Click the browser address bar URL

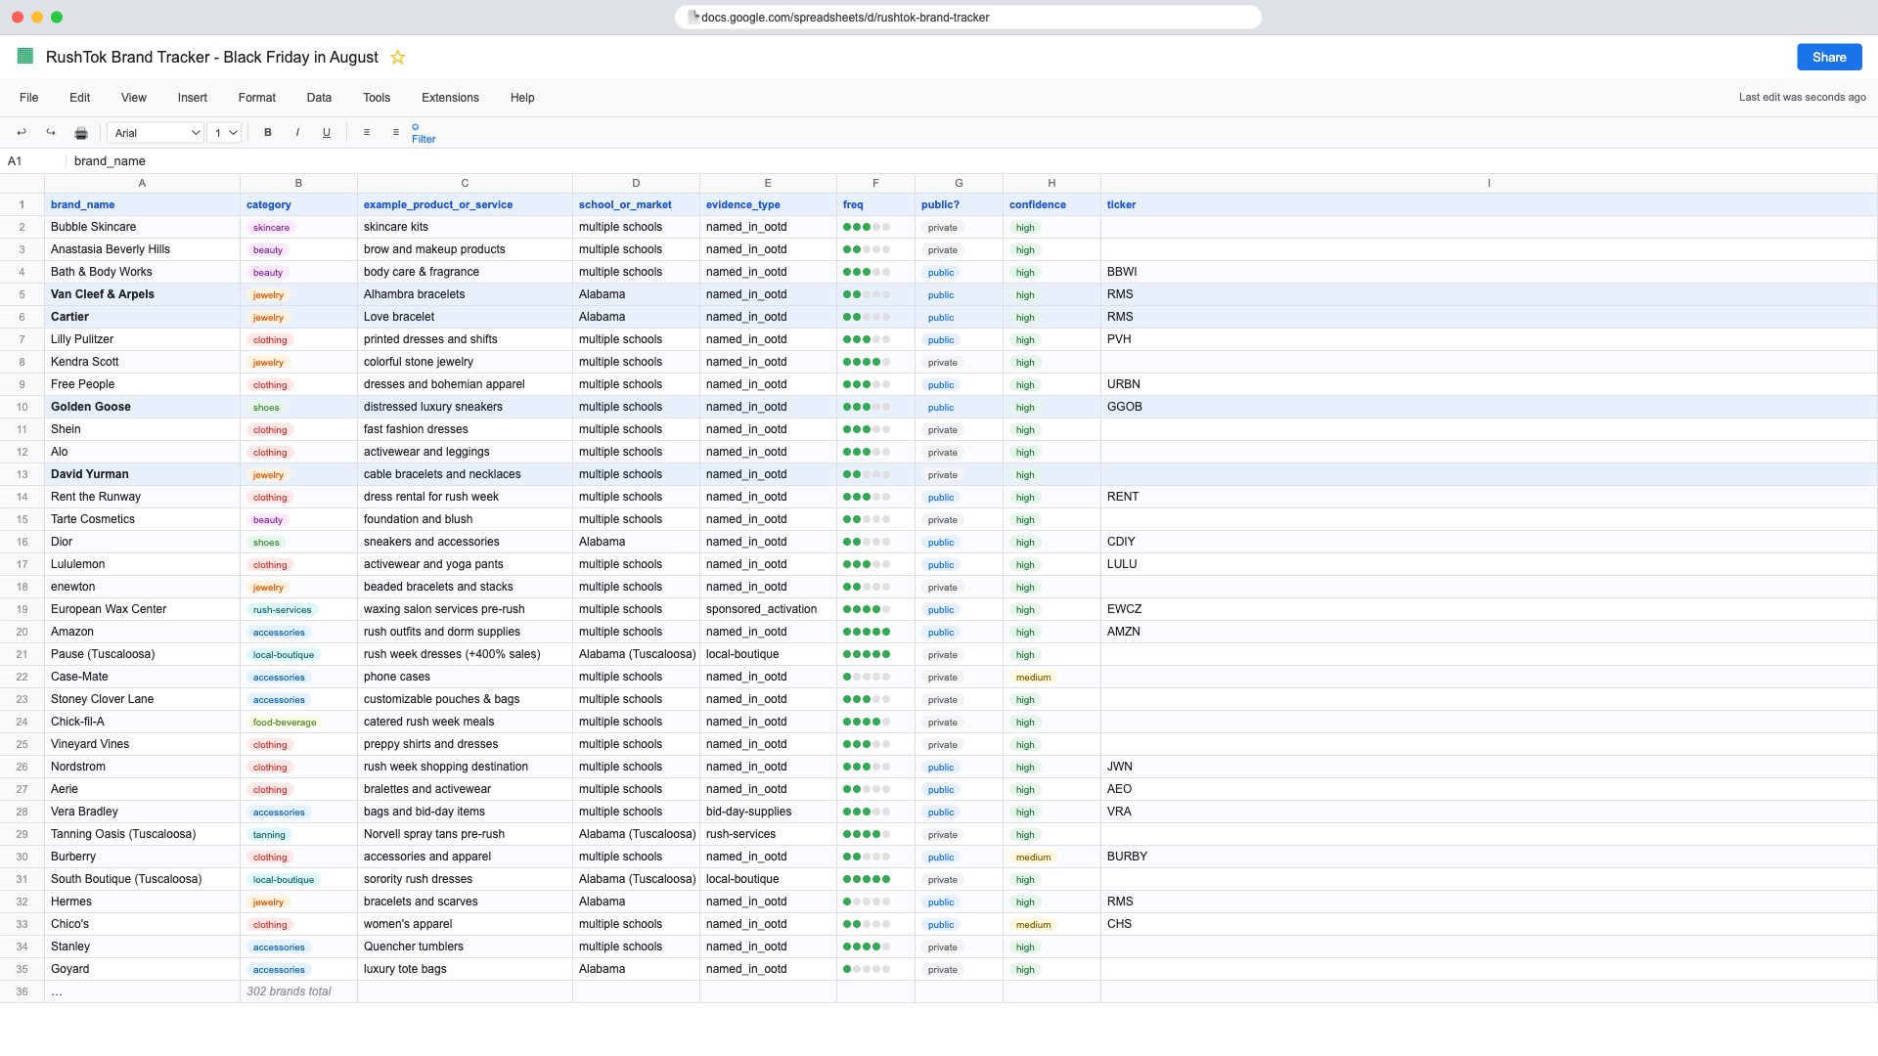click(845, 18)
